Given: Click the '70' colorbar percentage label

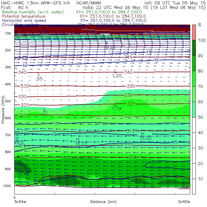Looking at the screenshot, I should 200,86.
